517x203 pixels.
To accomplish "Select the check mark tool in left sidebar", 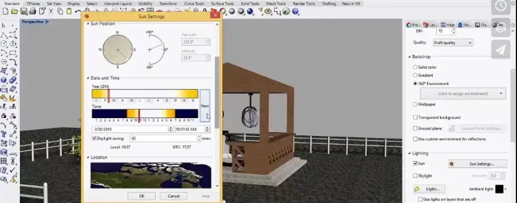I will pyautogui.click(x=13, y=170).
